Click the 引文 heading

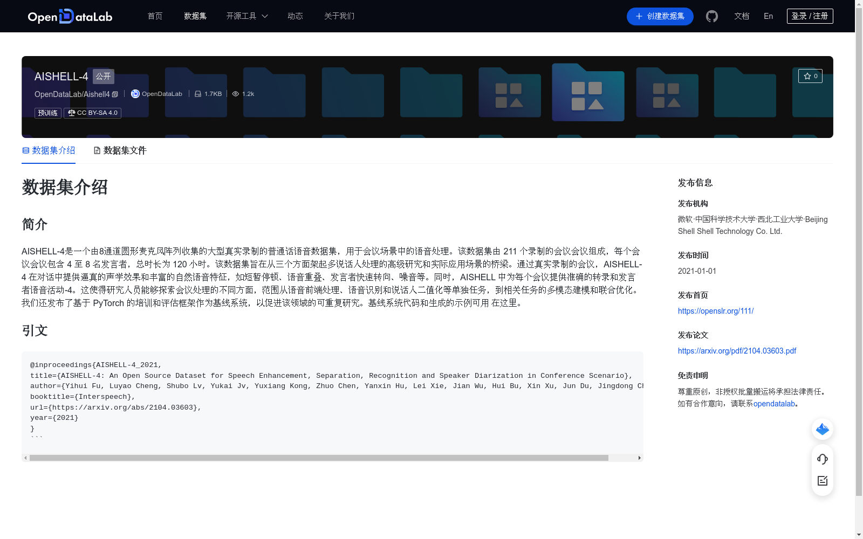[x=35, y=330]
